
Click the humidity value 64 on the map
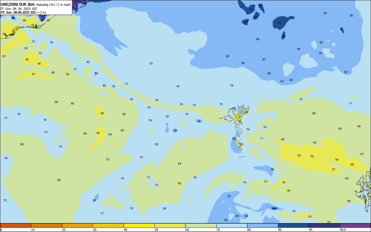(110, 135)
